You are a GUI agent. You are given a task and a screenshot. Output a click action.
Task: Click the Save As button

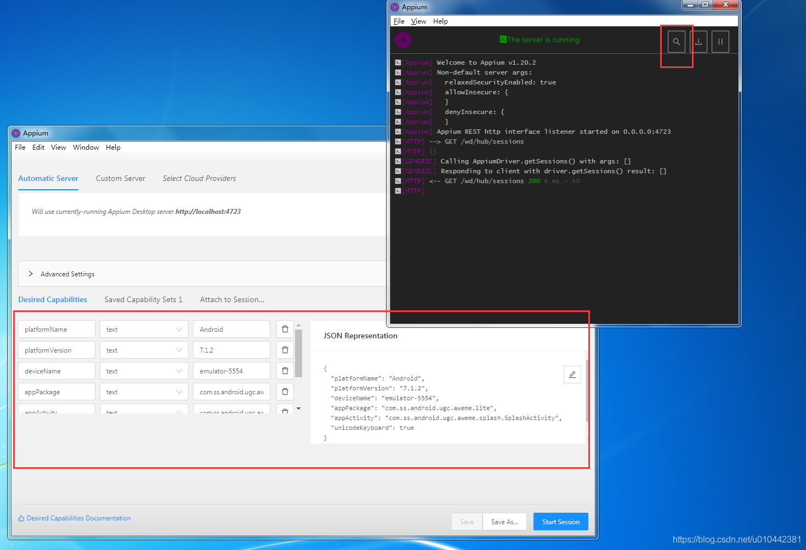(x=504, y=521)
